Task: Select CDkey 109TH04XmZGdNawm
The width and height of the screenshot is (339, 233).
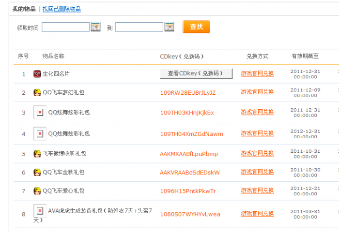Action: pyautogui.click(x=192, y=134)
